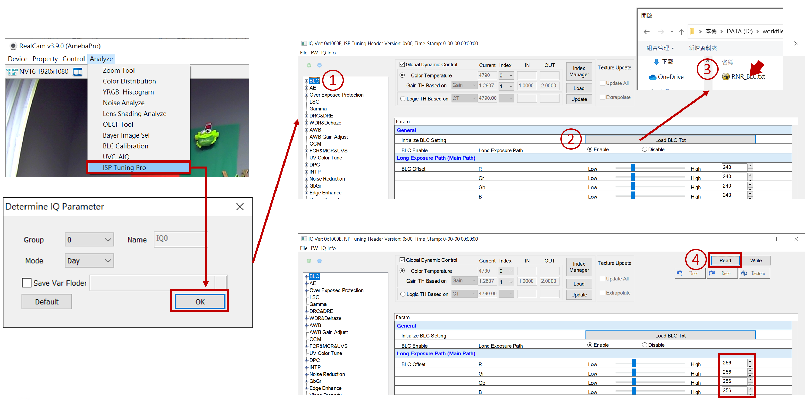This screenshot has width=810, height=400.
Task: Click the blue minus icon above the upper tree
Action: [320, 65]
